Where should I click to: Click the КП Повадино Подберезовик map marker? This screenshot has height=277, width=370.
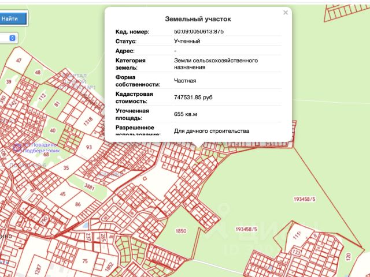click(17, 148)
